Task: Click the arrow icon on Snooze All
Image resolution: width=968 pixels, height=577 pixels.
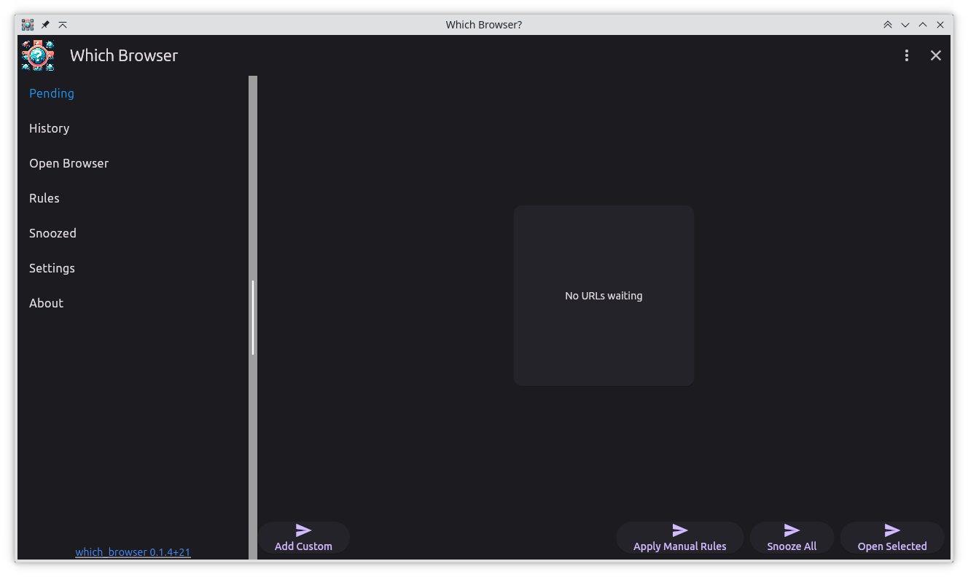Action: [792, 530]
